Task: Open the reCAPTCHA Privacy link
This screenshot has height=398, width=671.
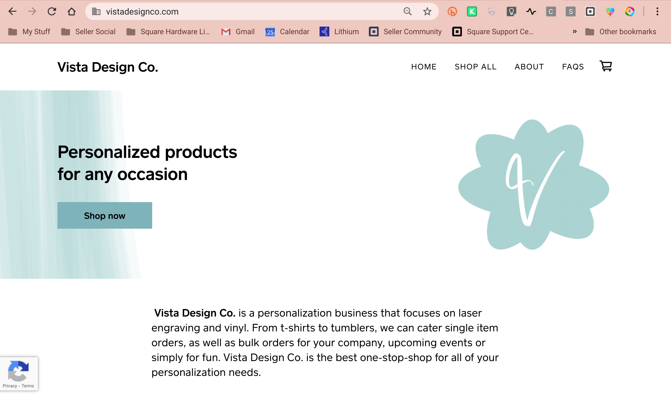Action: tap(10, 386)
